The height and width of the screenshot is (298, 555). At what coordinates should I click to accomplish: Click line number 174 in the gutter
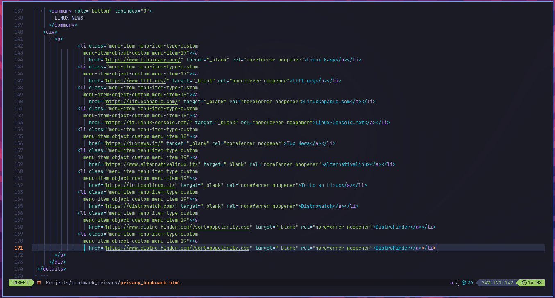point(18,269)
